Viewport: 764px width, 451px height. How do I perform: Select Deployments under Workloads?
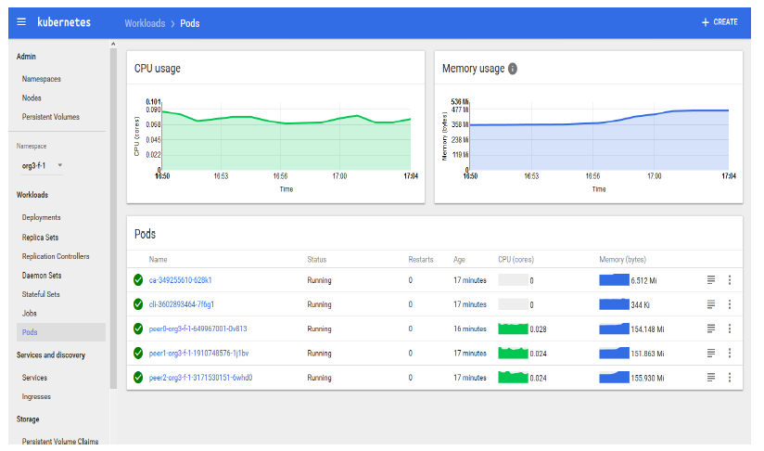pyautogui.click(x=42, y=217)
